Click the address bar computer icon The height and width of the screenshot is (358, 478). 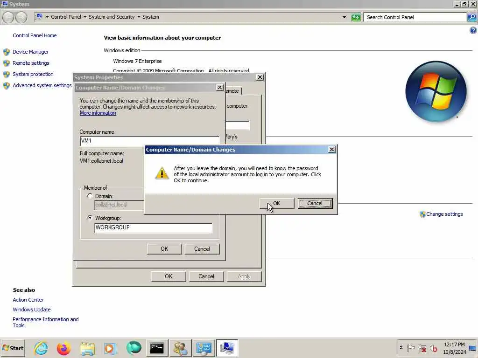tap(39, 16)
